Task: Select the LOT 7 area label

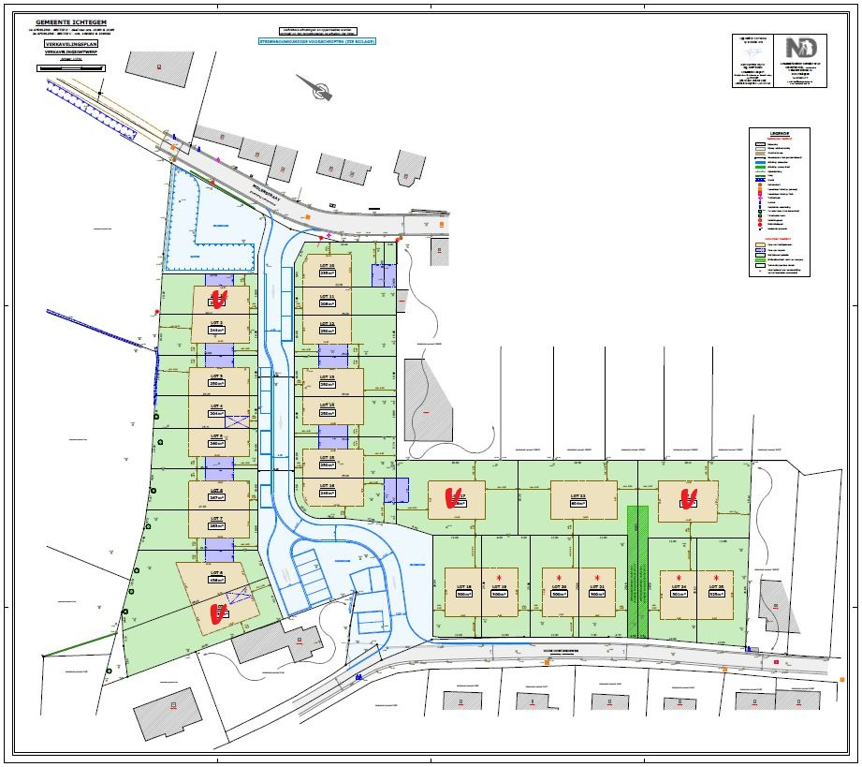Action: [x=216, y=526]
